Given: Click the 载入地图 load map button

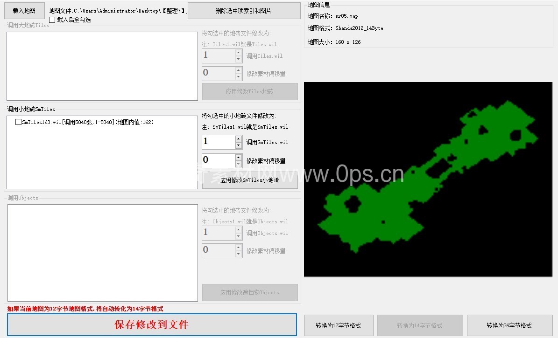Looking at the screenshot, I should (24, 10).
